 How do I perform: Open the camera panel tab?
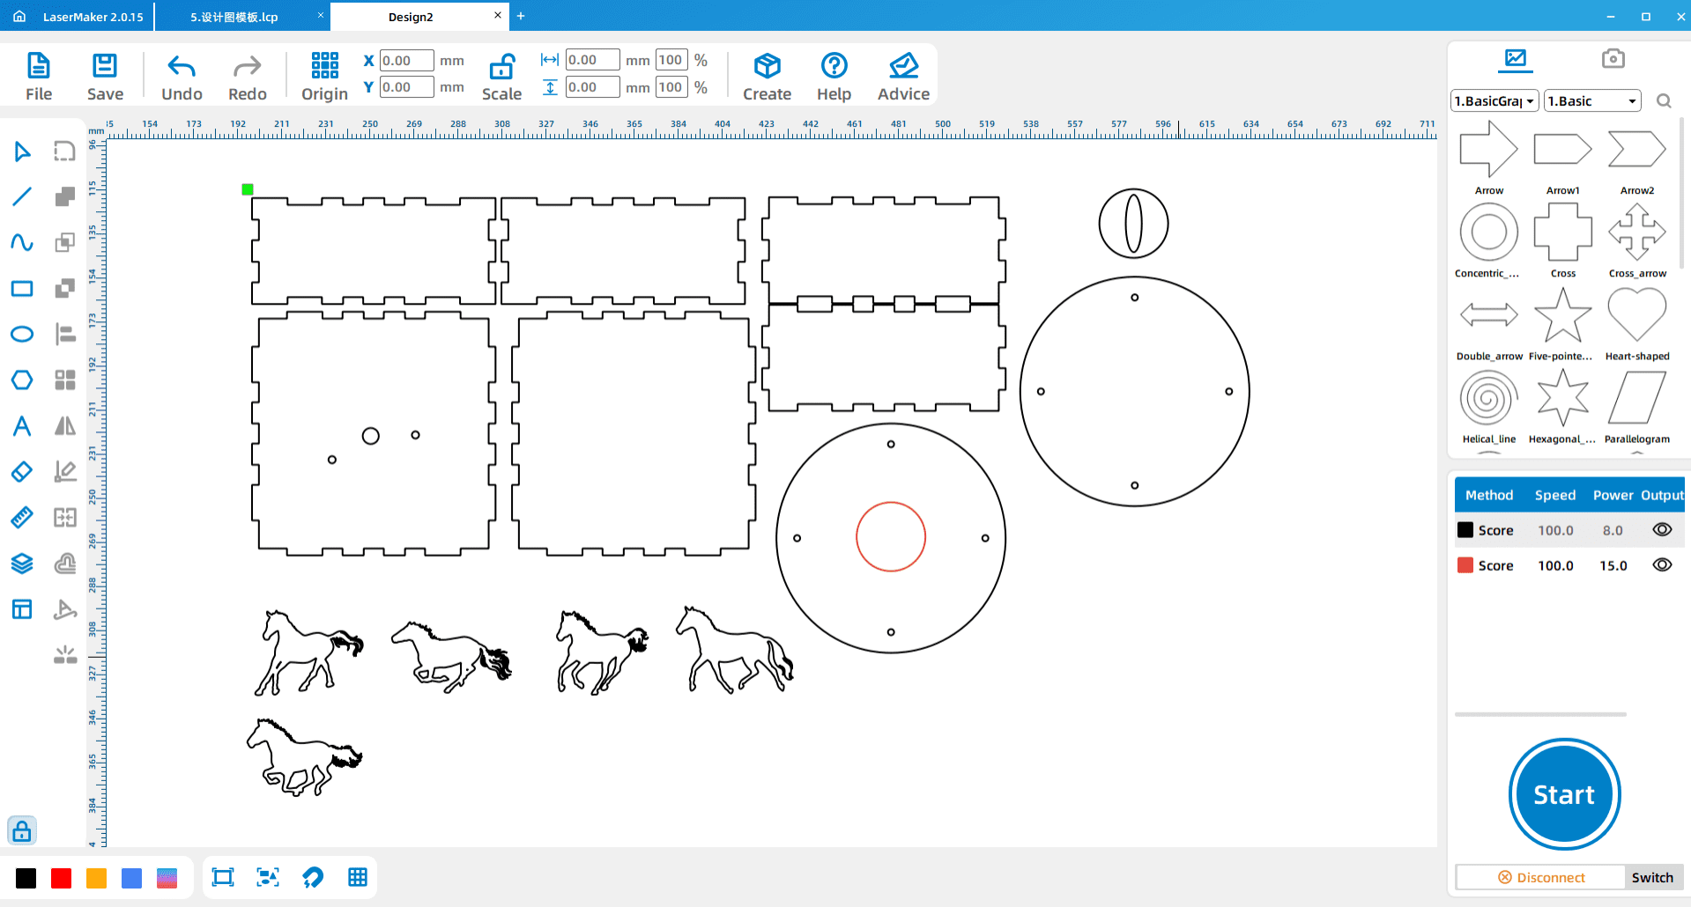(x=1613, y=59)
